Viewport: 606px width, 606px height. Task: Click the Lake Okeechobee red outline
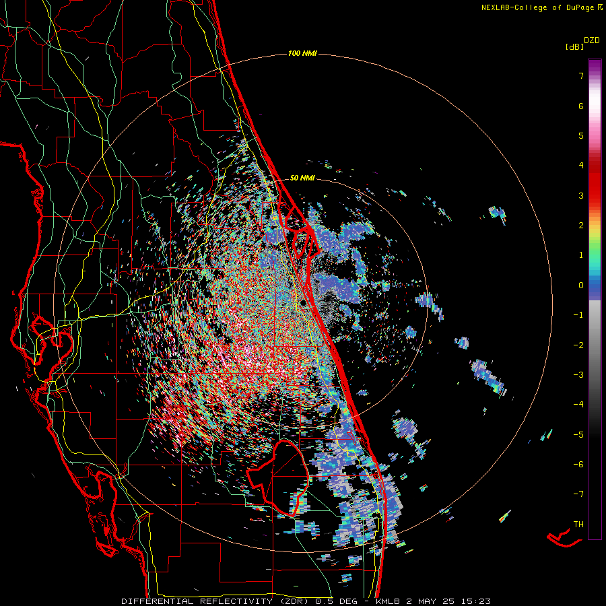click(x=278, y=477)
